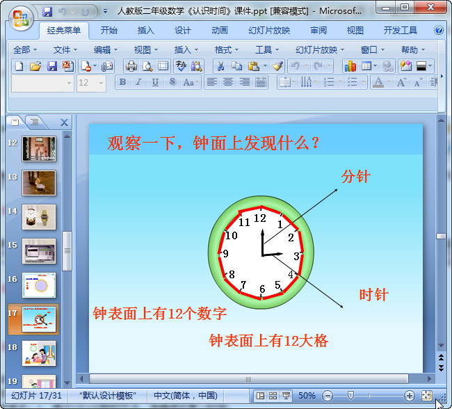The height and width of the screenshot is (409, 452).
Task: Open the 审阅 ribbon tab
Action: coord(318,31)
